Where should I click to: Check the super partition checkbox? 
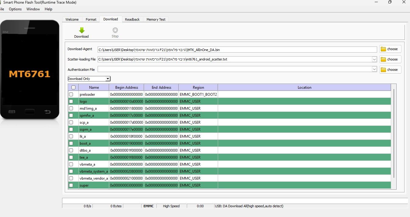pos(71,185)
